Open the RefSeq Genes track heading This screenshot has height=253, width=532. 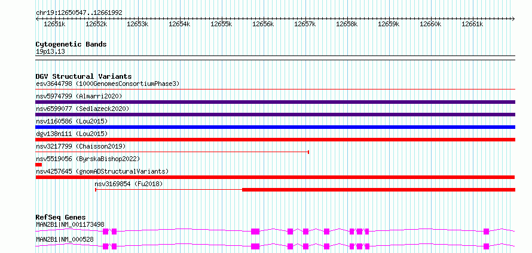(61, 217)
